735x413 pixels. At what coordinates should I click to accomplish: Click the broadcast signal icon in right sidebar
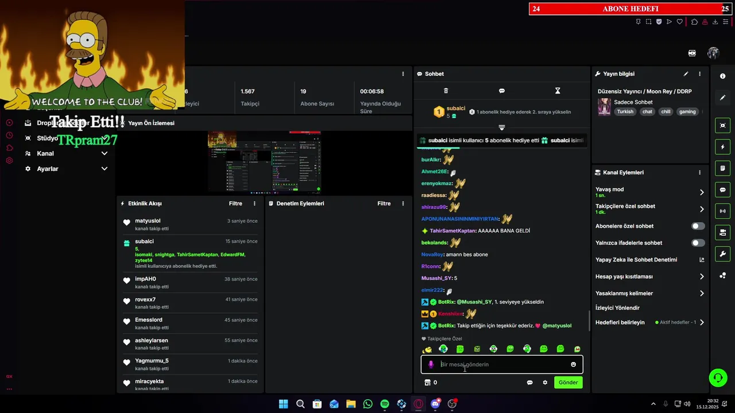(x=722, y=211)
